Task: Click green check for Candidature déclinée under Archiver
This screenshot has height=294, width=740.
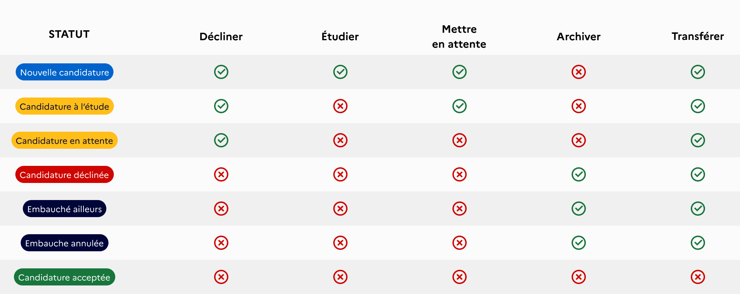Action: [579, 174]
